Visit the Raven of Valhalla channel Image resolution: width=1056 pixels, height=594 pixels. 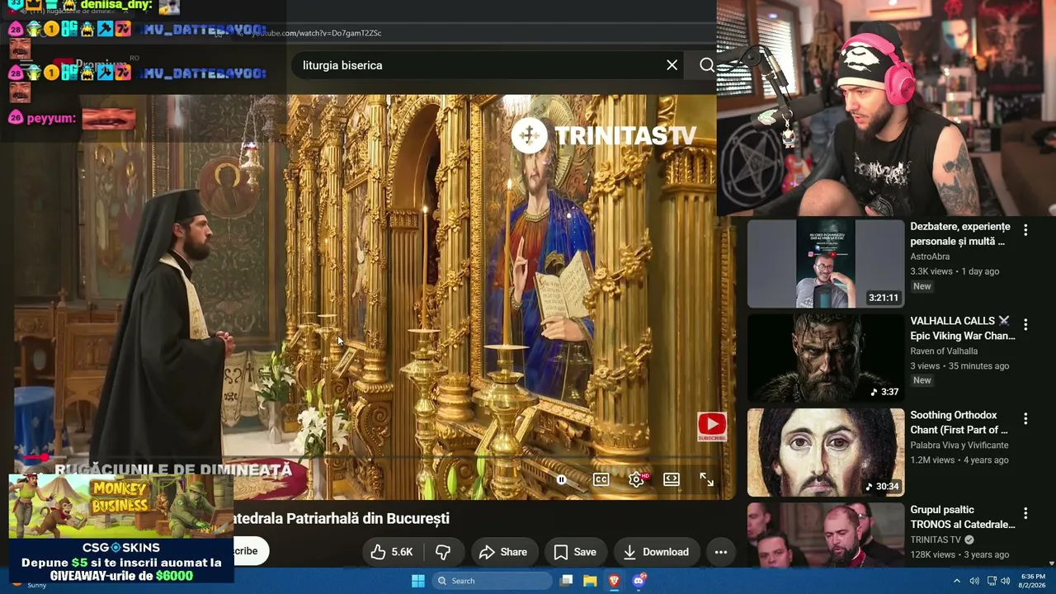pos(944,351)
